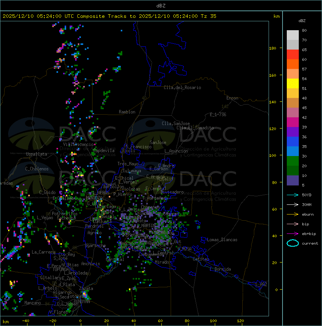Pick the red swatch in the dBZ scale

[293, 55]
